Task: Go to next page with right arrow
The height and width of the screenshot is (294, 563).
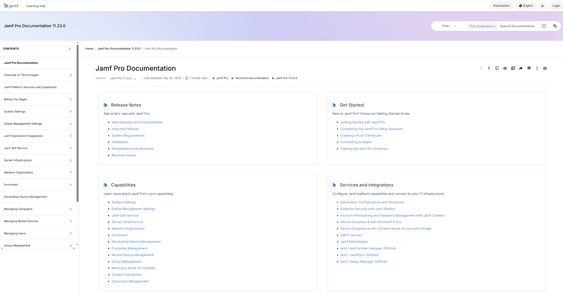Action: (489, 68)
